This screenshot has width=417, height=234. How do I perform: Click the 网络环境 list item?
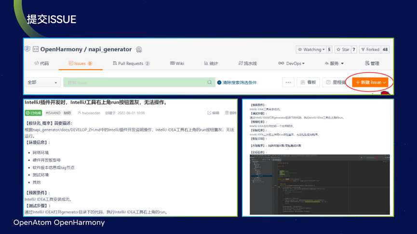[40, 153]
